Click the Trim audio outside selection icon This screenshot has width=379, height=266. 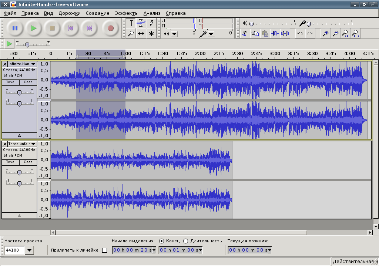click(275, 33)
